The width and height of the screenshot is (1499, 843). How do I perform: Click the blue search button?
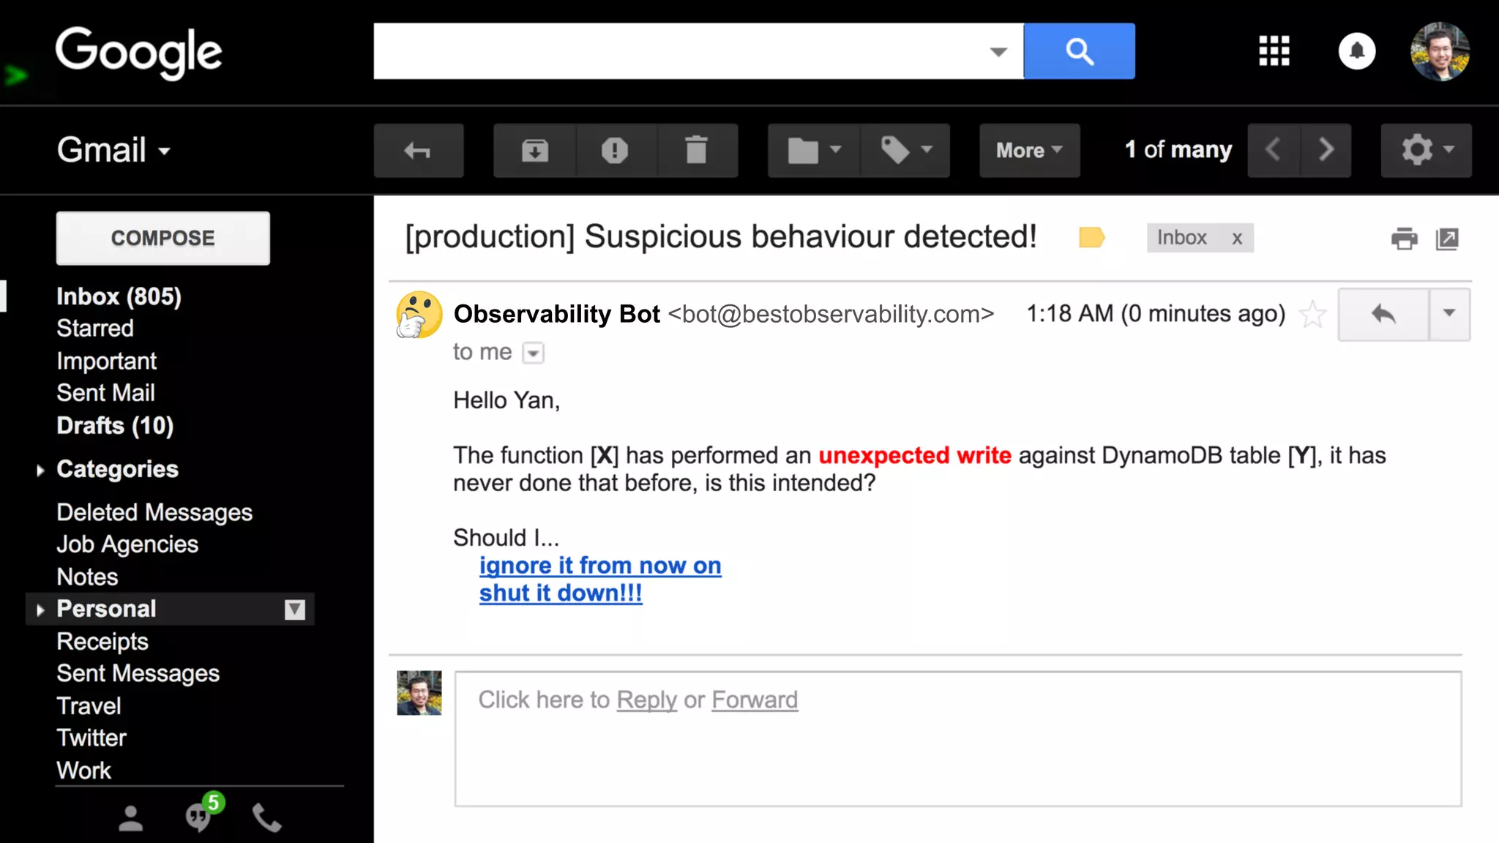point(1079,51)
